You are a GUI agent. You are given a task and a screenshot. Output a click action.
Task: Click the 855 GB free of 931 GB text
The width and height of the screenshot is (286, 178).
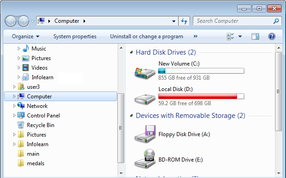pos(184,78)
